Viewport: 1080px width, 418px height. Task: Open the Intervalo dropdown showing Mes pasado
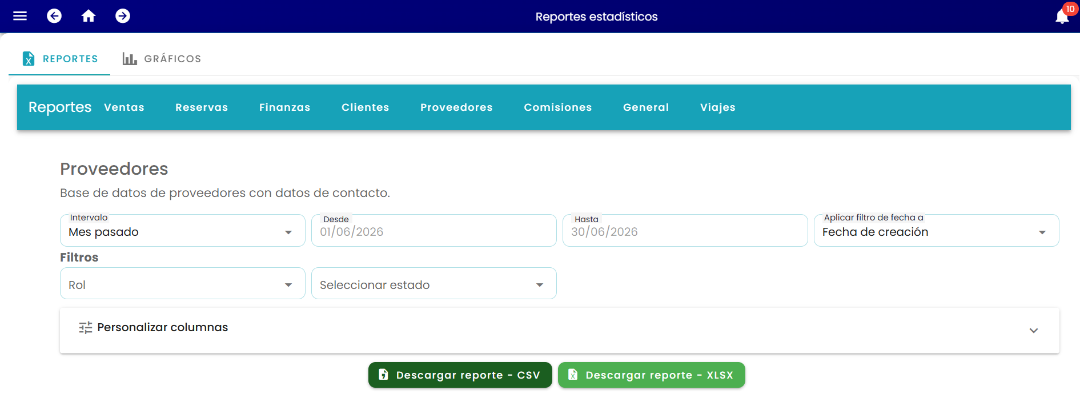pyautogui.click(x=183, y=231)
